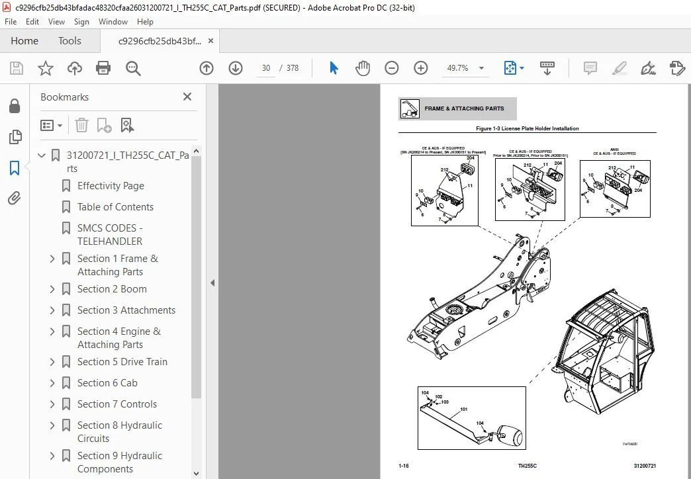Open the Help menu
Viewport: 691px width, 479px height.
coord(145,22)
